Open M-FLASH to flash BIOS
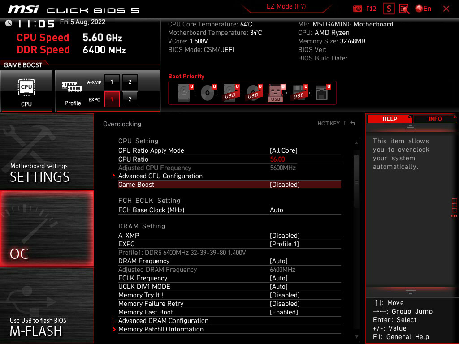 pos(47,305)
